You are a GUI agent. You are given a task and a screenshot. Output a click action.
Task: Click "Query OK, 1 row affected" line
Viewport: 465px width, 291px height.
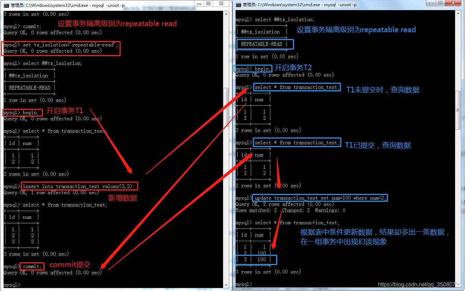(x=51, y=193)
